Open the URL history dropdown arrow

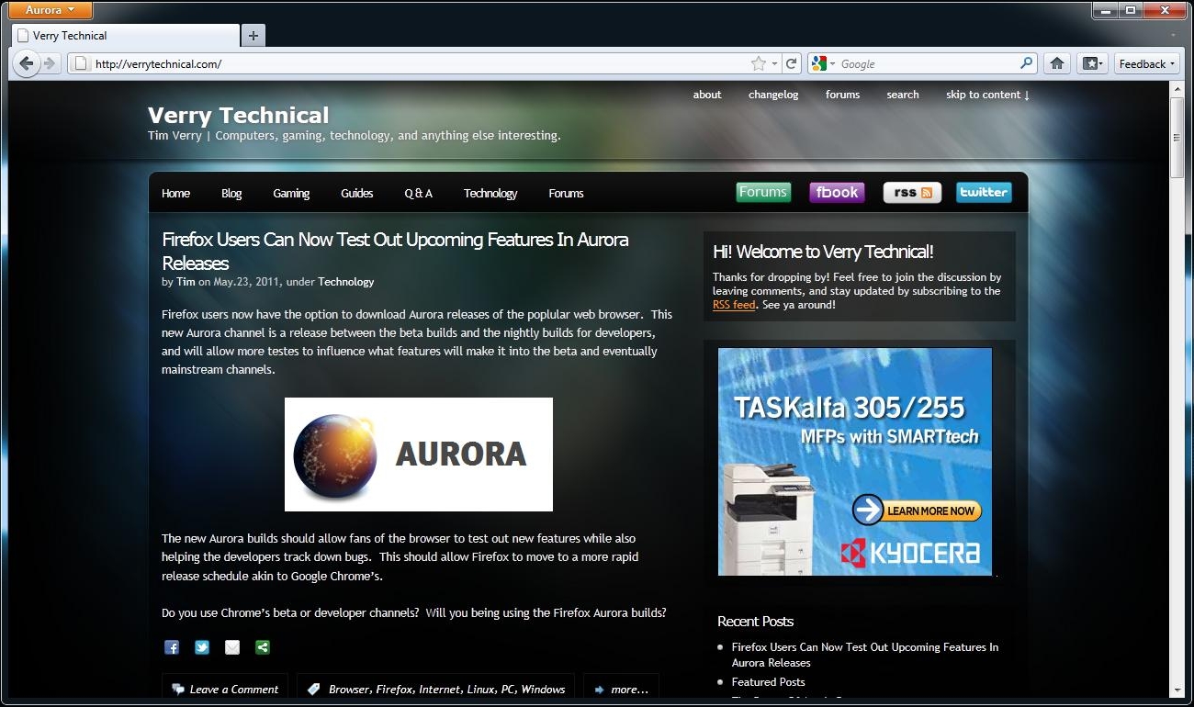tap(774, 64)
